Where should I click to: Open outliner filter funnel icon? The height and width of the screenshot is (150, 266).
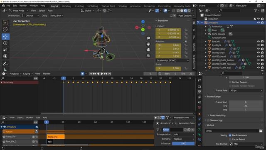coord(256,10)
